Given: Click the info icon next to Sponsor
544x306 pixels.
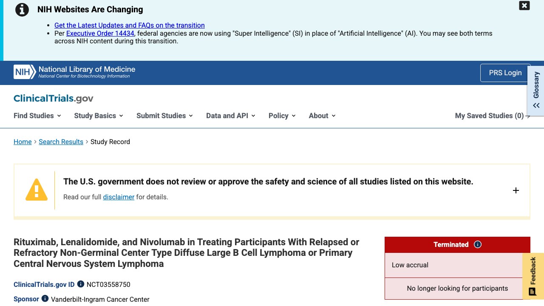Looking at the screenshot, I should tap(45, 299).
